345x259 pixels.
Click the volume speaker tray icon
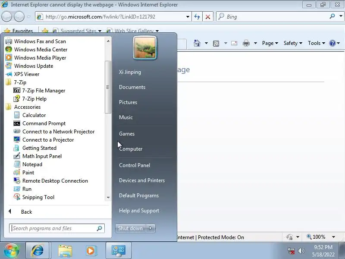[x=301, y=251]
